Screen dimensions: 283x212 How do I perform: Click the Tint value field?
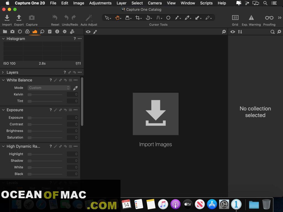(72, 101)
